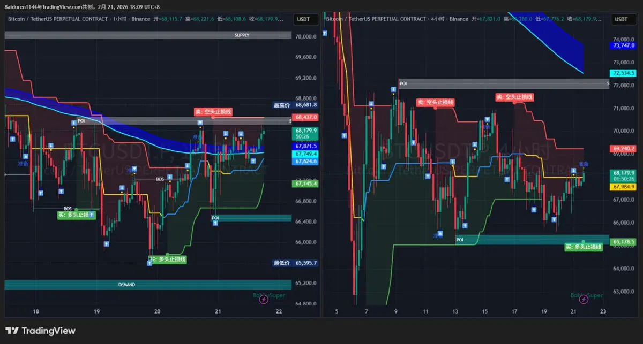This screenshot has height=344, width=643.
Task: Click the green 65,178.5 price label
Action: coord(624,242)
